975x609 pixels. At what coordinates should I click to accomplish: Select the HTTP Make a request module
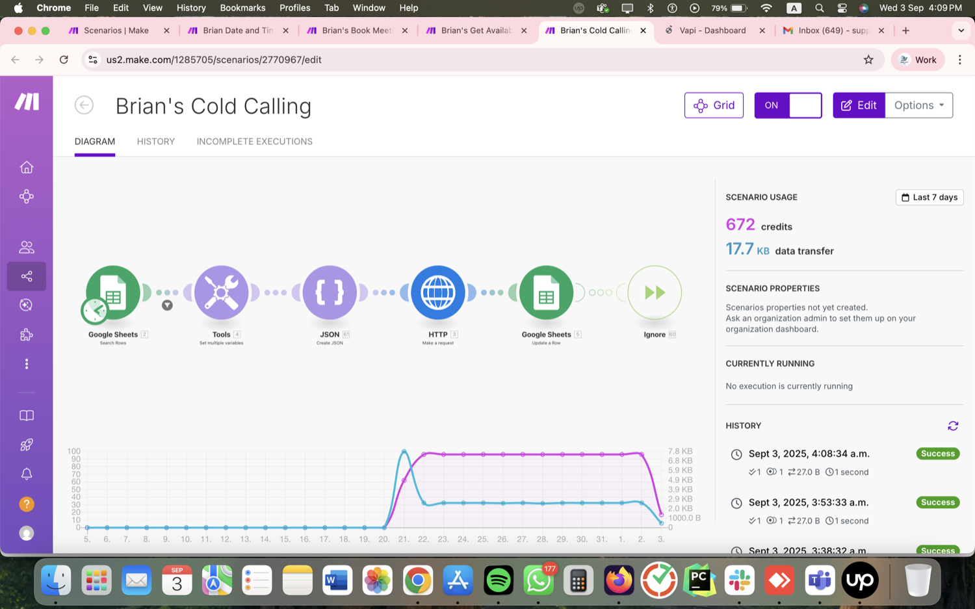pyautogui.click(x=438, y=292)
